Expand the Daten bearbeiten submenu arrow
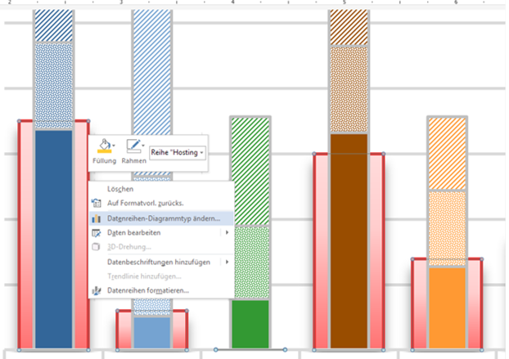509x359 pixels. (x=227, y=233)
